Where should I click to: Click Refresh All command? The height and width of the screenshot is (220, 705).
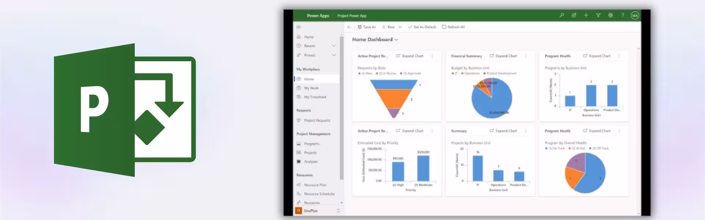(453, 27)
